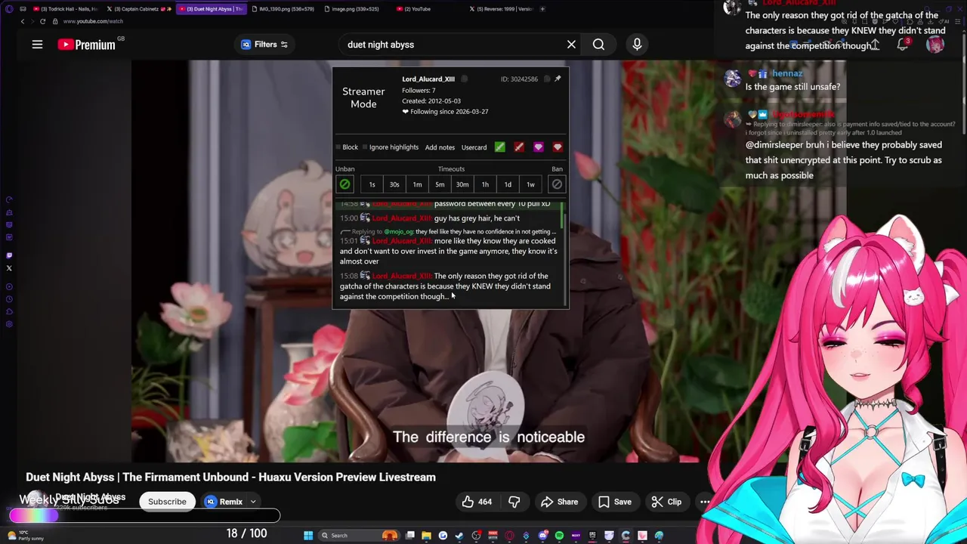Switch to Todrick Hall YouTube tab
The image size is (967, 544).
point(63,9)
